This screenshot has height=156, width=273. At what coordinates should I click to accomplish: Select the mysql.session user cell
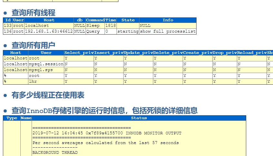(x=46, y=64)
